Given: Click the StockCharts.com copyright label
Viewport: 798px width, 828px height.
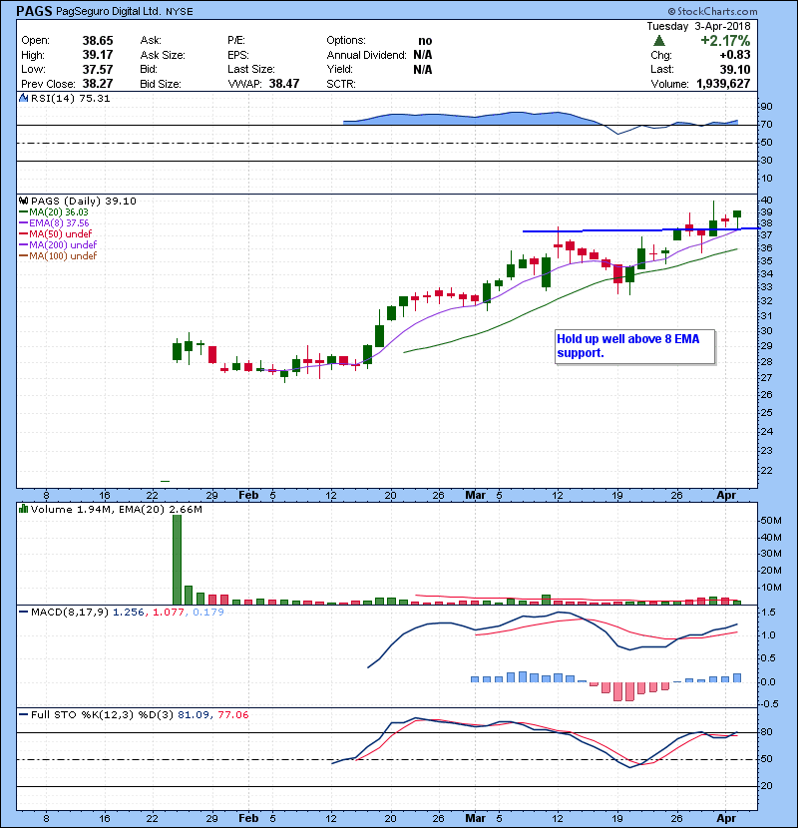Looking at the screenshot, I should click(x=712, y=11).
